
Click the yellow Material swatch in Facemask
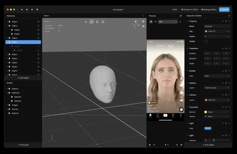[206, 112]
